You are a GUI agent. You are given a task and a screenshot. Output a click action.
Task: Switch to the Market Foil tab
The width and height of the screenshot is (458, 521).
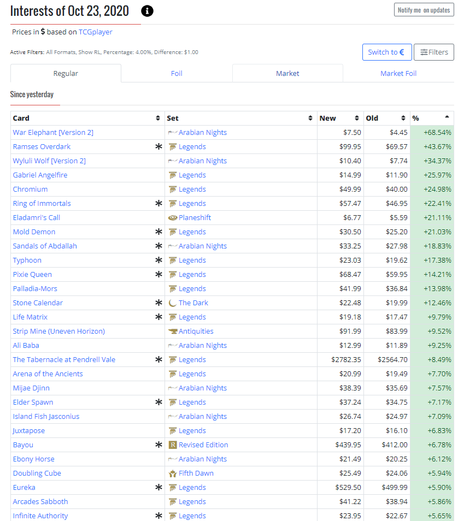tap(398, 73)
